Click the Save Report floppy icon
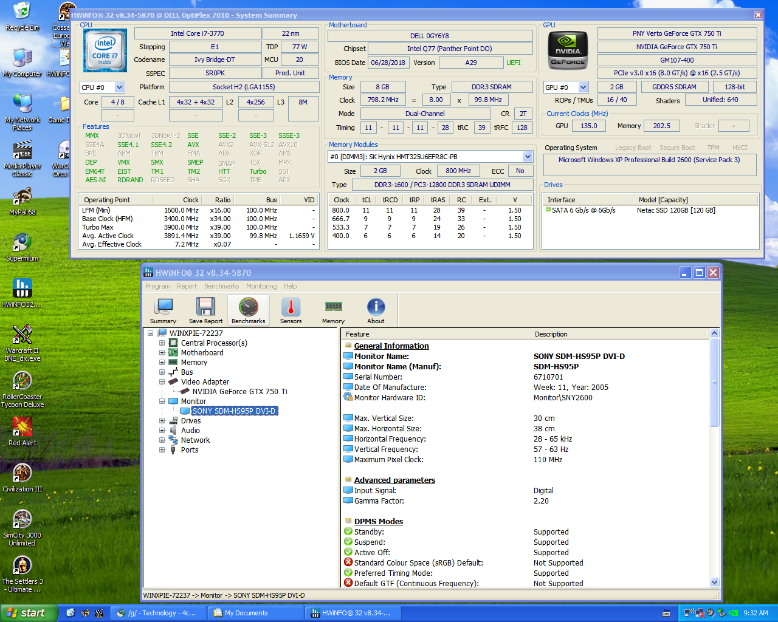This screenshot has width=778, height=622. [205, 310]
